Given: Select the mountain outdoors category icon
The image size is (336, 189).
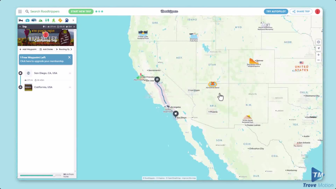Looking at the screenshot, I should [41, 20].
